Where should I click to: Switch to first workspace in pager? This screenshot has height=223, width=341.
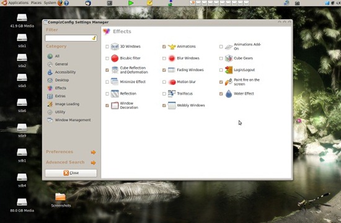pyautogui.click(x=192, y=3)
